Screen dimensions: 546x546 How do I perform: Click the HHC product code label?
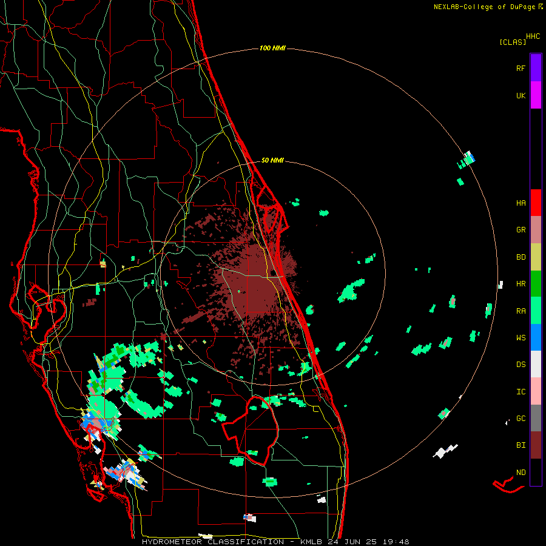click(x=533, y=36)
